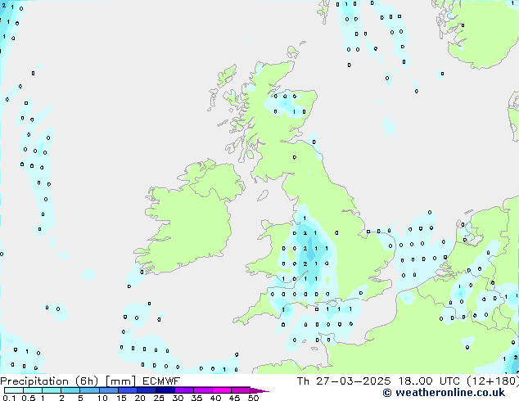519x401 pixels.
Task: Select the 30–35 mm purple legend swatch
Action: [x=183, y=390]
